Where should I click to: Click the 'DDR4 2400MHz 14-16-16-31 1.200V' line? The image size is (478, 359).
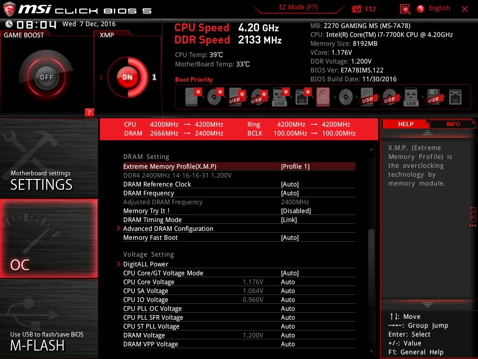pyautogui.click(x=177, y=175)
